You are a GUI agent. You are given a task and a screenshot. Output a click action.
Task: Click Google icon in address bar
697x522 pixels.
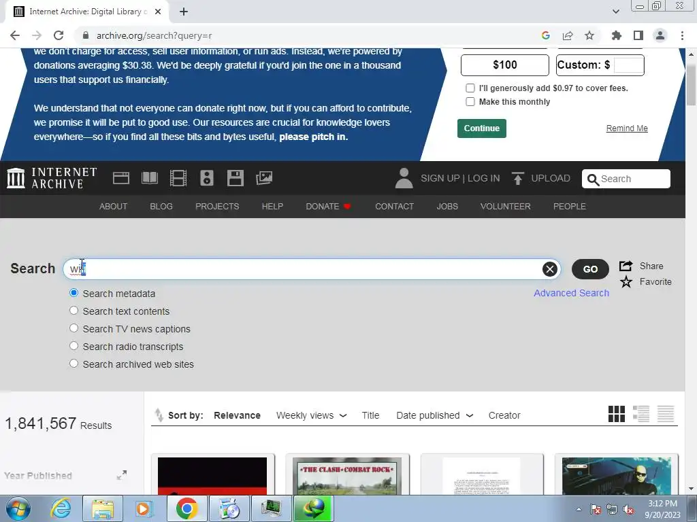(x=546, y=35)
